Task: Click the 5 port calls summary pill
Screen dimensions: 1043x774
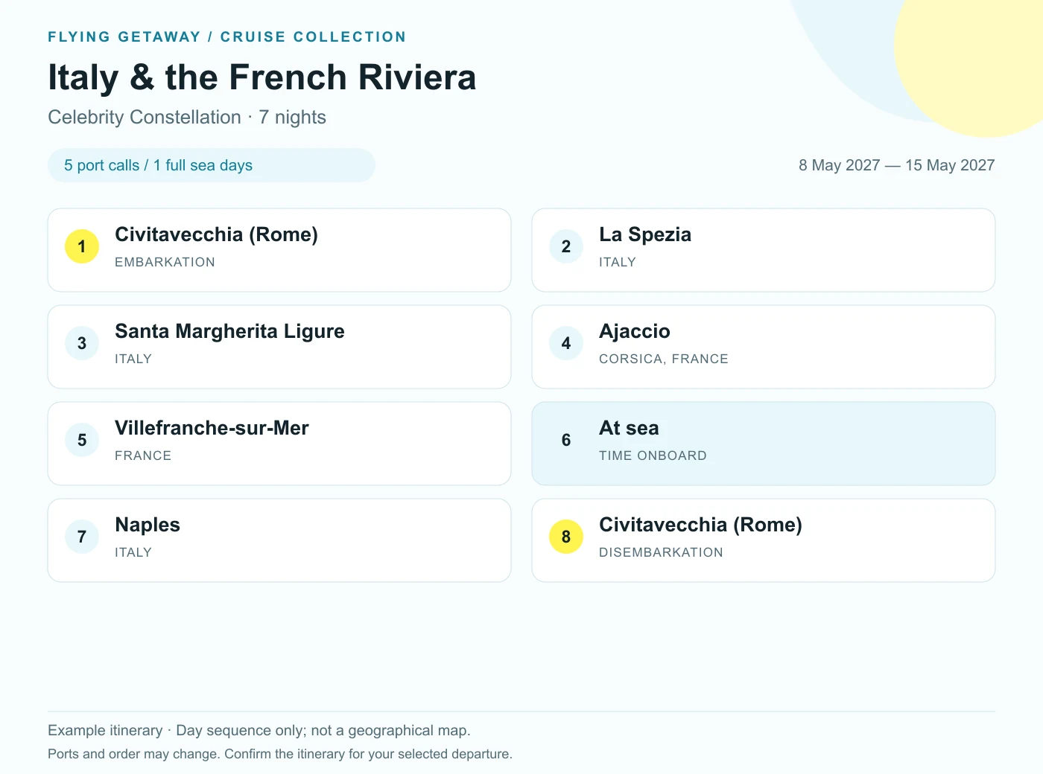Action: pyautogui.click(x=212, y=165)
